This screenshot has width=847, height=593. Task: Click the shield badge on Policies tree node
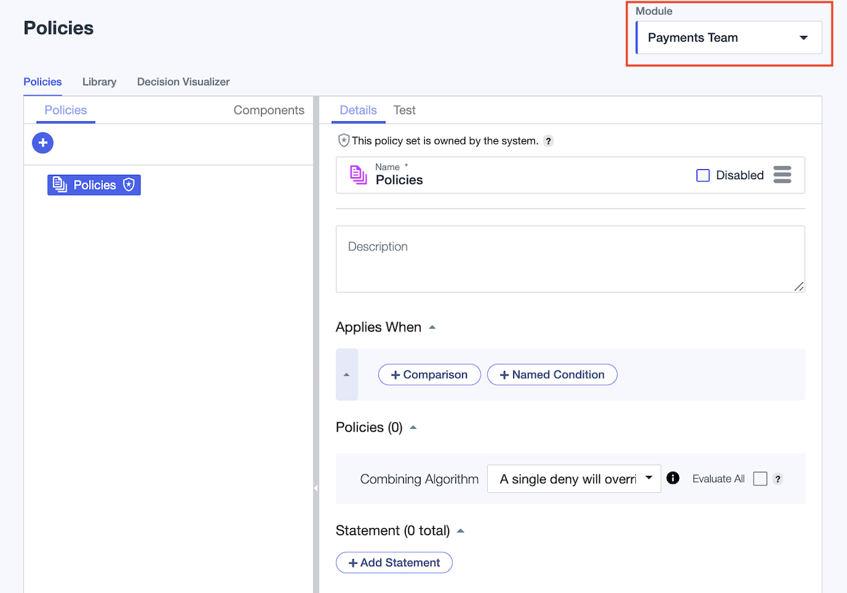pyautogui.click(x=128, y=185)
